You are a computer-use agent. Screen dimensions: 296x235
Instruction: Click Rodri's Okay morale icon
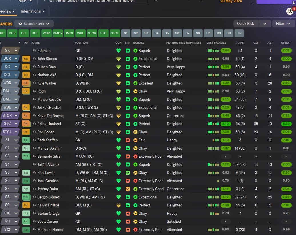point(135,91)
